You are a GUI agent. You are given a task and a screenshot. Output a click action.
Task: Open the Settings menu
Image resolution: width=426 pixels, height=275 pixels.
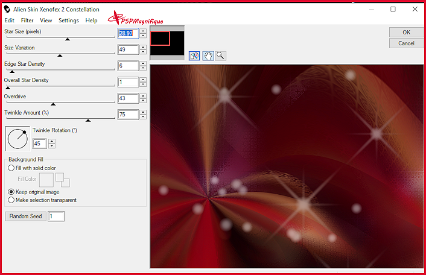click(x=69, y=21)
